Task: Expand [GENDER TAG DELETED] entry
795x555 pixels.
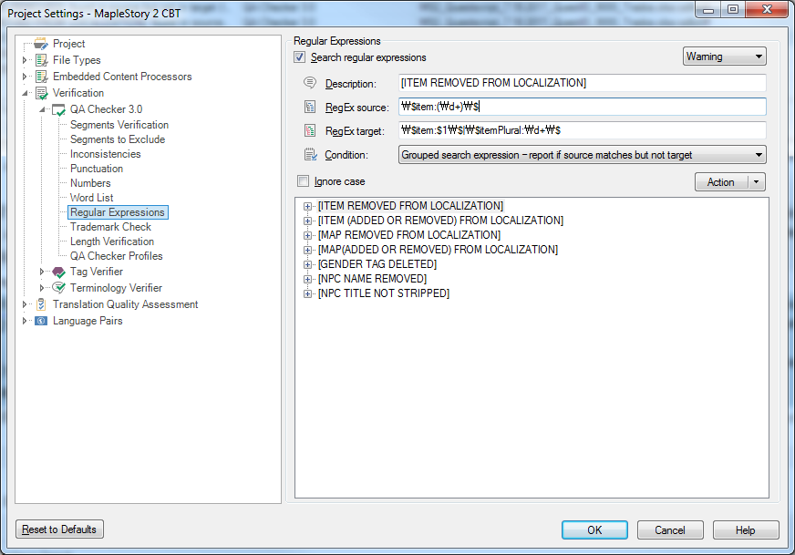Action: (x=307, y=264)
